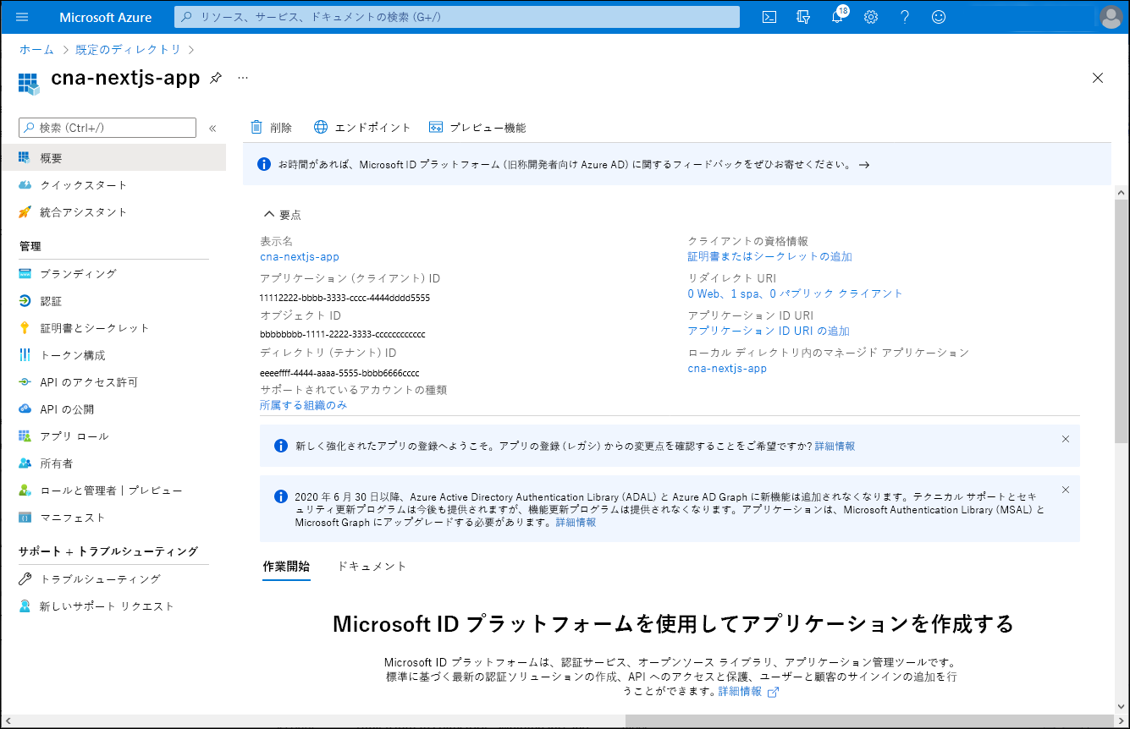Click the directory tenant ID value
The image size is (1130, 729).
(x=339, y=373)
